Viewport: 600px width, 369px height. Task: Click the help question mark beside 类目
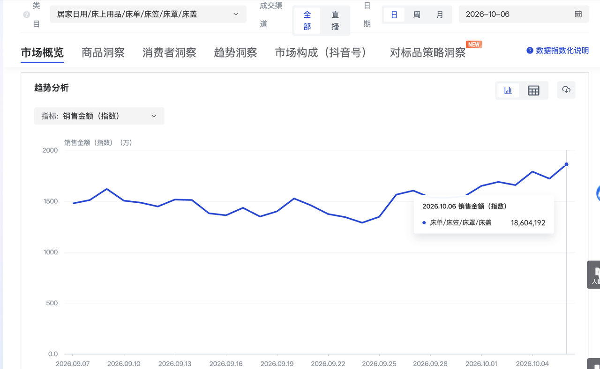pyautogui.click(x=27, y=15)
